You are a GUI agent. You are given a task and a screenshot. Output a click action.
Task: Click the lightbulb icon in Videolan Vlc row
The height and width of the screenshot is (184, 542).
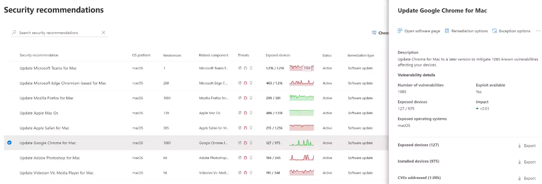[251, 173]
